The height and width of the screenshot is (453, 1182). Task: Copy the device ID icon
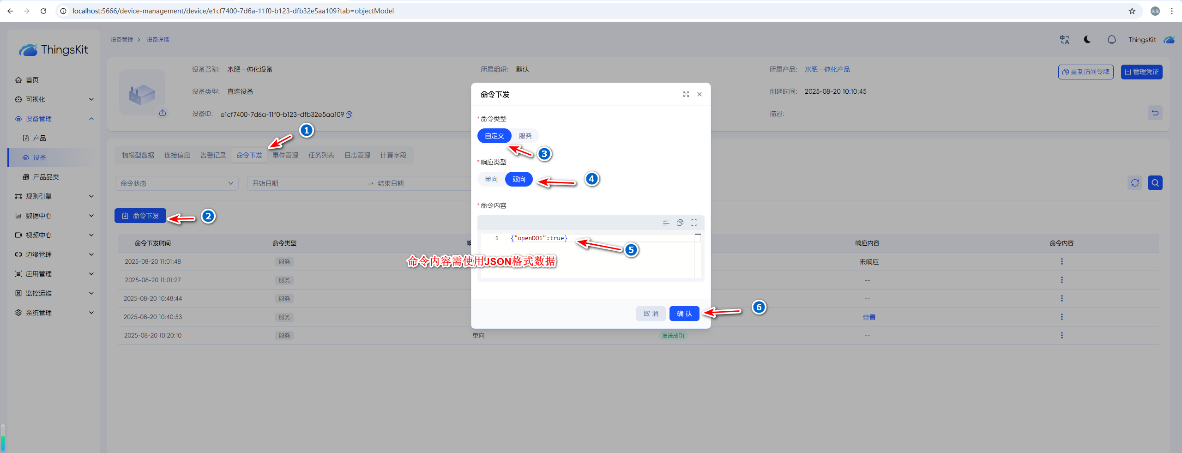click(350, 115)
